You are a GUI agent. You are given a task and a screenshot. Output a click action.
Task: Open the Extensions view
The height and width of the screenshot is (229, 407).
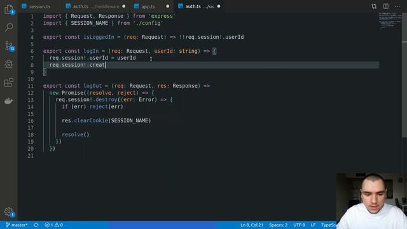tap(8, 83)
